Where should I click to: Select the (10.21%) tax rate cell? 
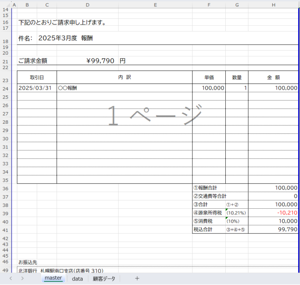[236, 213]
